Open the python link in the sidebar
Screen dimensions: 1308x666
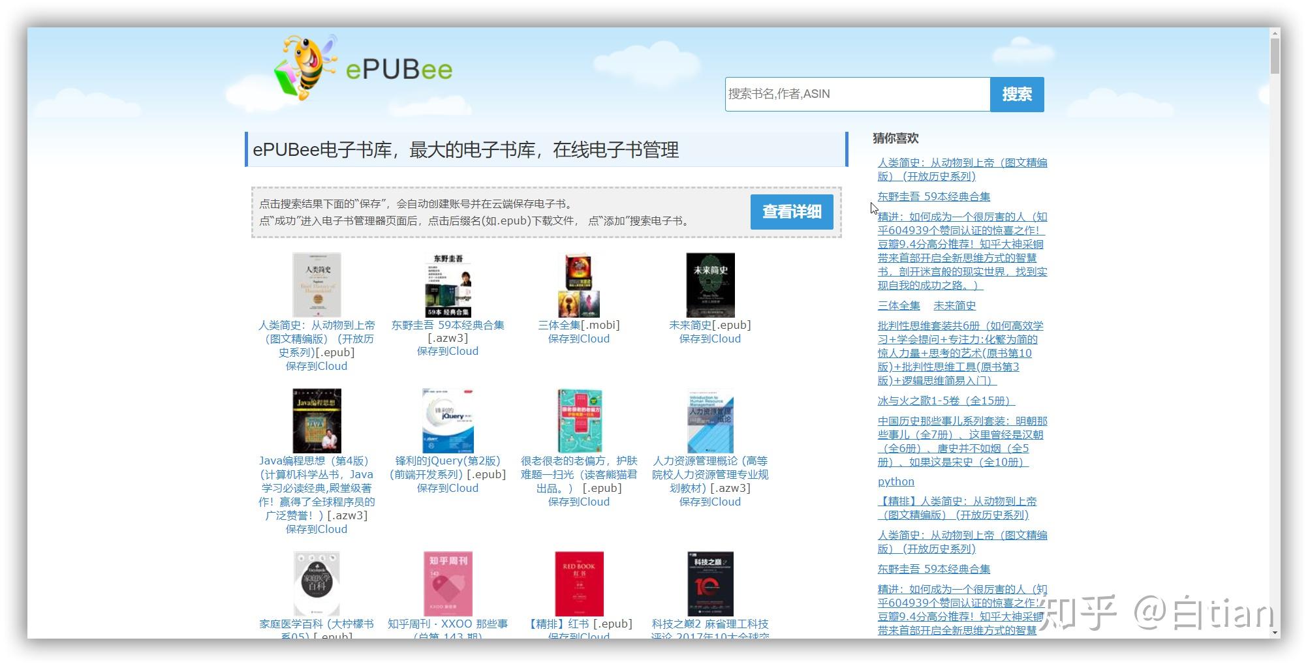pyautogui.click(x=895, y=481)
